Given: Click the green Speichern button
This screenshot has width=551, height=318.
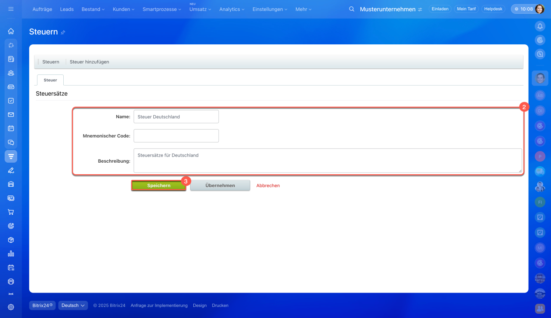Looking at the screenshot, I should [158, 185].
